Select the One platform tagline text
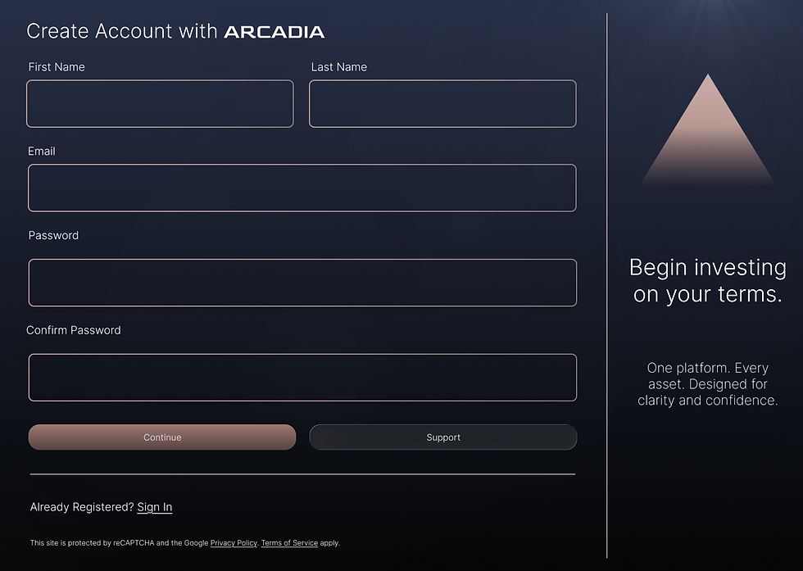 (x=707, y=383)
